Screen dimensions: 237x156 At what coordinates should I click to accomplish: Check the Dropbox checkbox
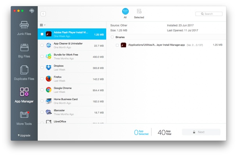click(x=42, y=68)
